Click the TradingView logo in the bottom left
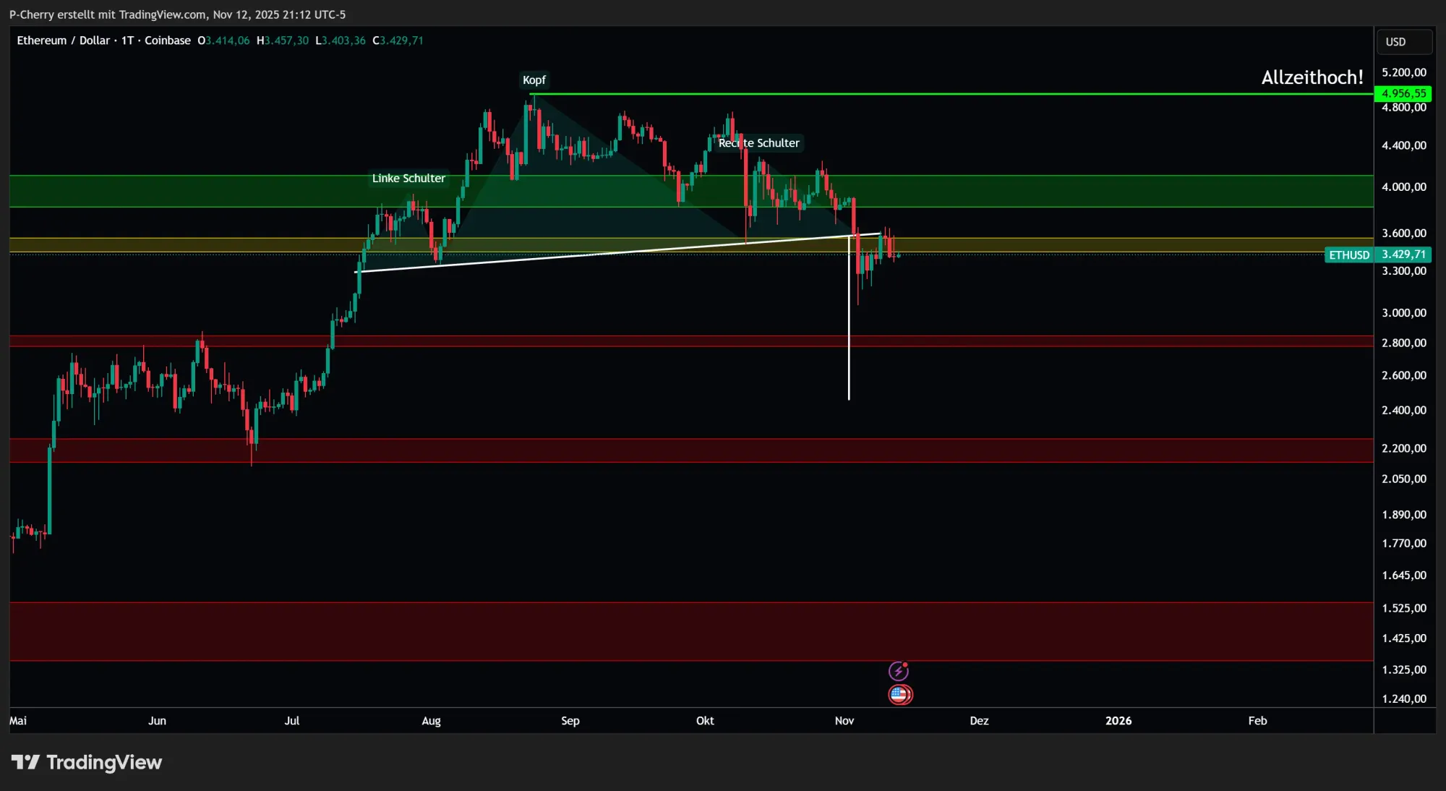The width and height of the screenshot is (1446, 791). click(87, 762)
